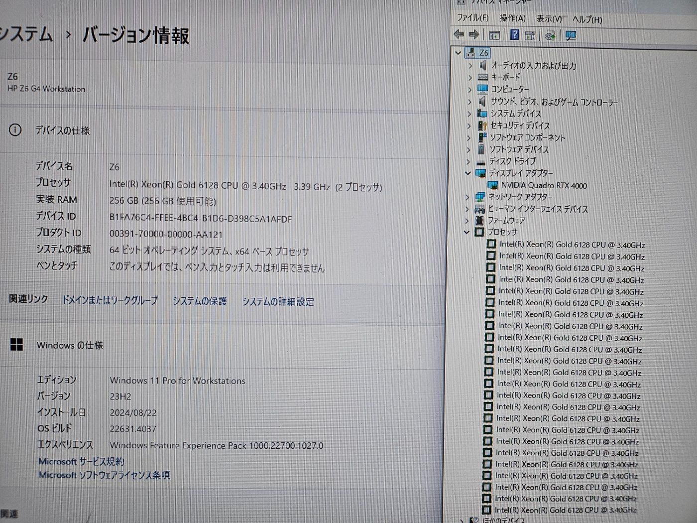
Task: Open システムの詳細設定 link
Action: coord(278,302)
